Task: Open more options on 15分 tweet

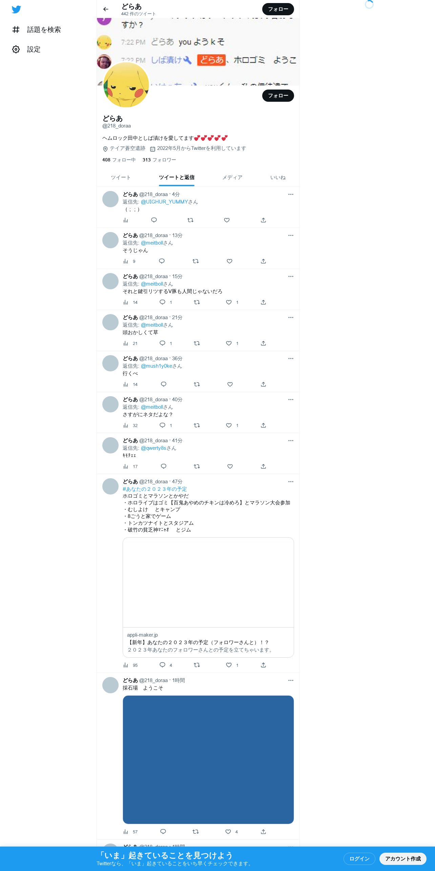Action: coord(291,276)
